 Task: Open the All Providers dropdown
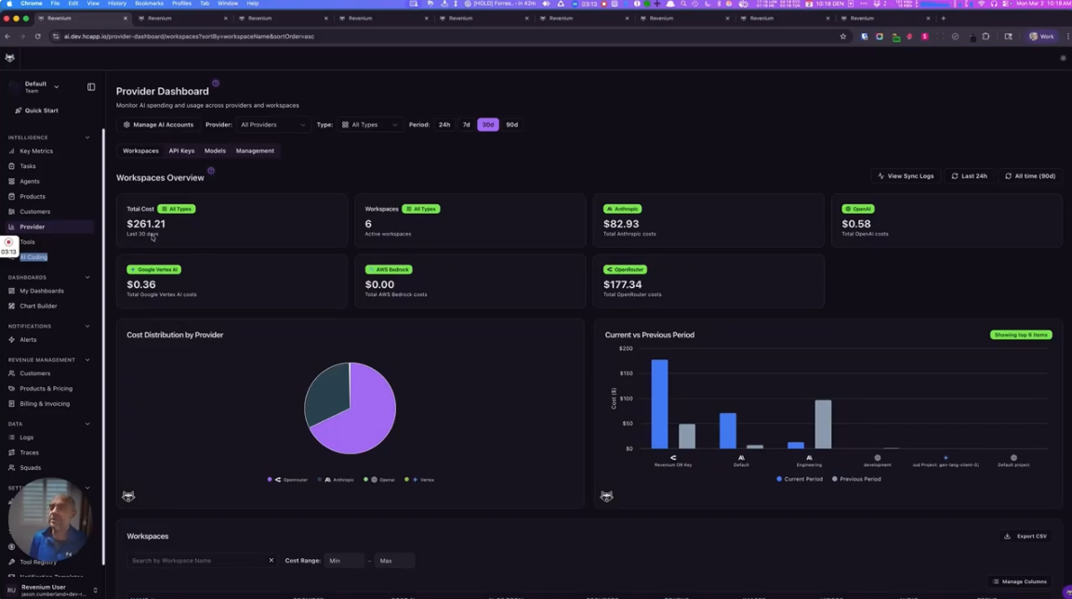[271, 124]
